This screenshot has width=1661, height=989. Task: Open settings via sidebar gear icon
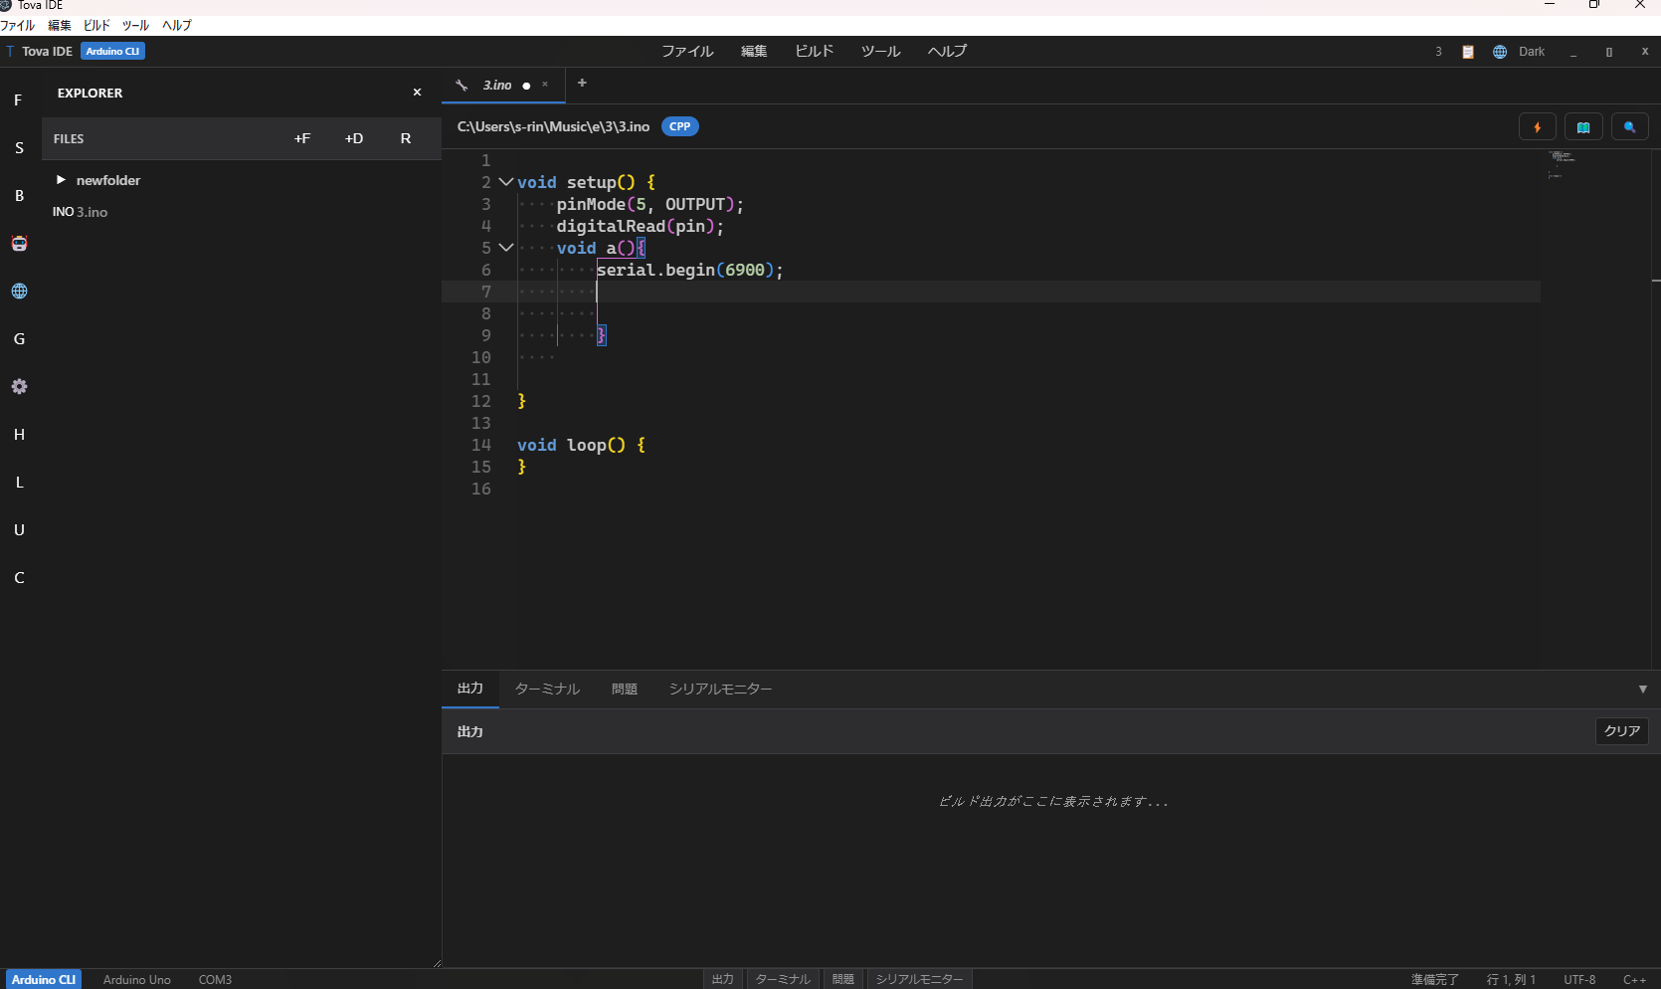[x=19, y=387]
